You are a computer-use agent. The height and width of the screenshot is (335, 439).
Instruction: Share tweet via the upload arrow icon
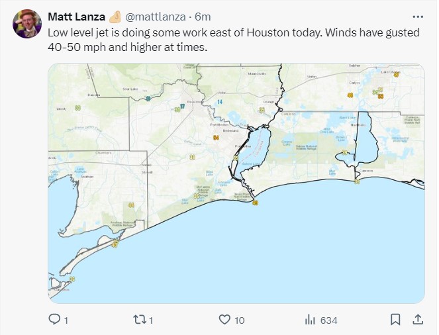tap(417, 319)
